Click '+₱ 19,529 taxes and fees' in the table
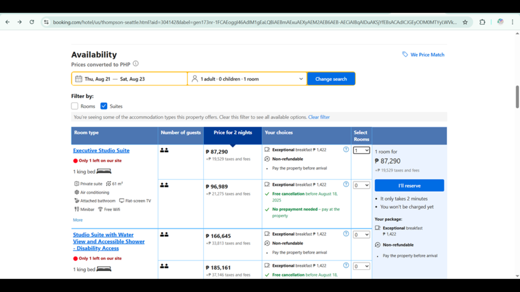Viewport: 520px width, 292px height. click(x=228, y=159)
